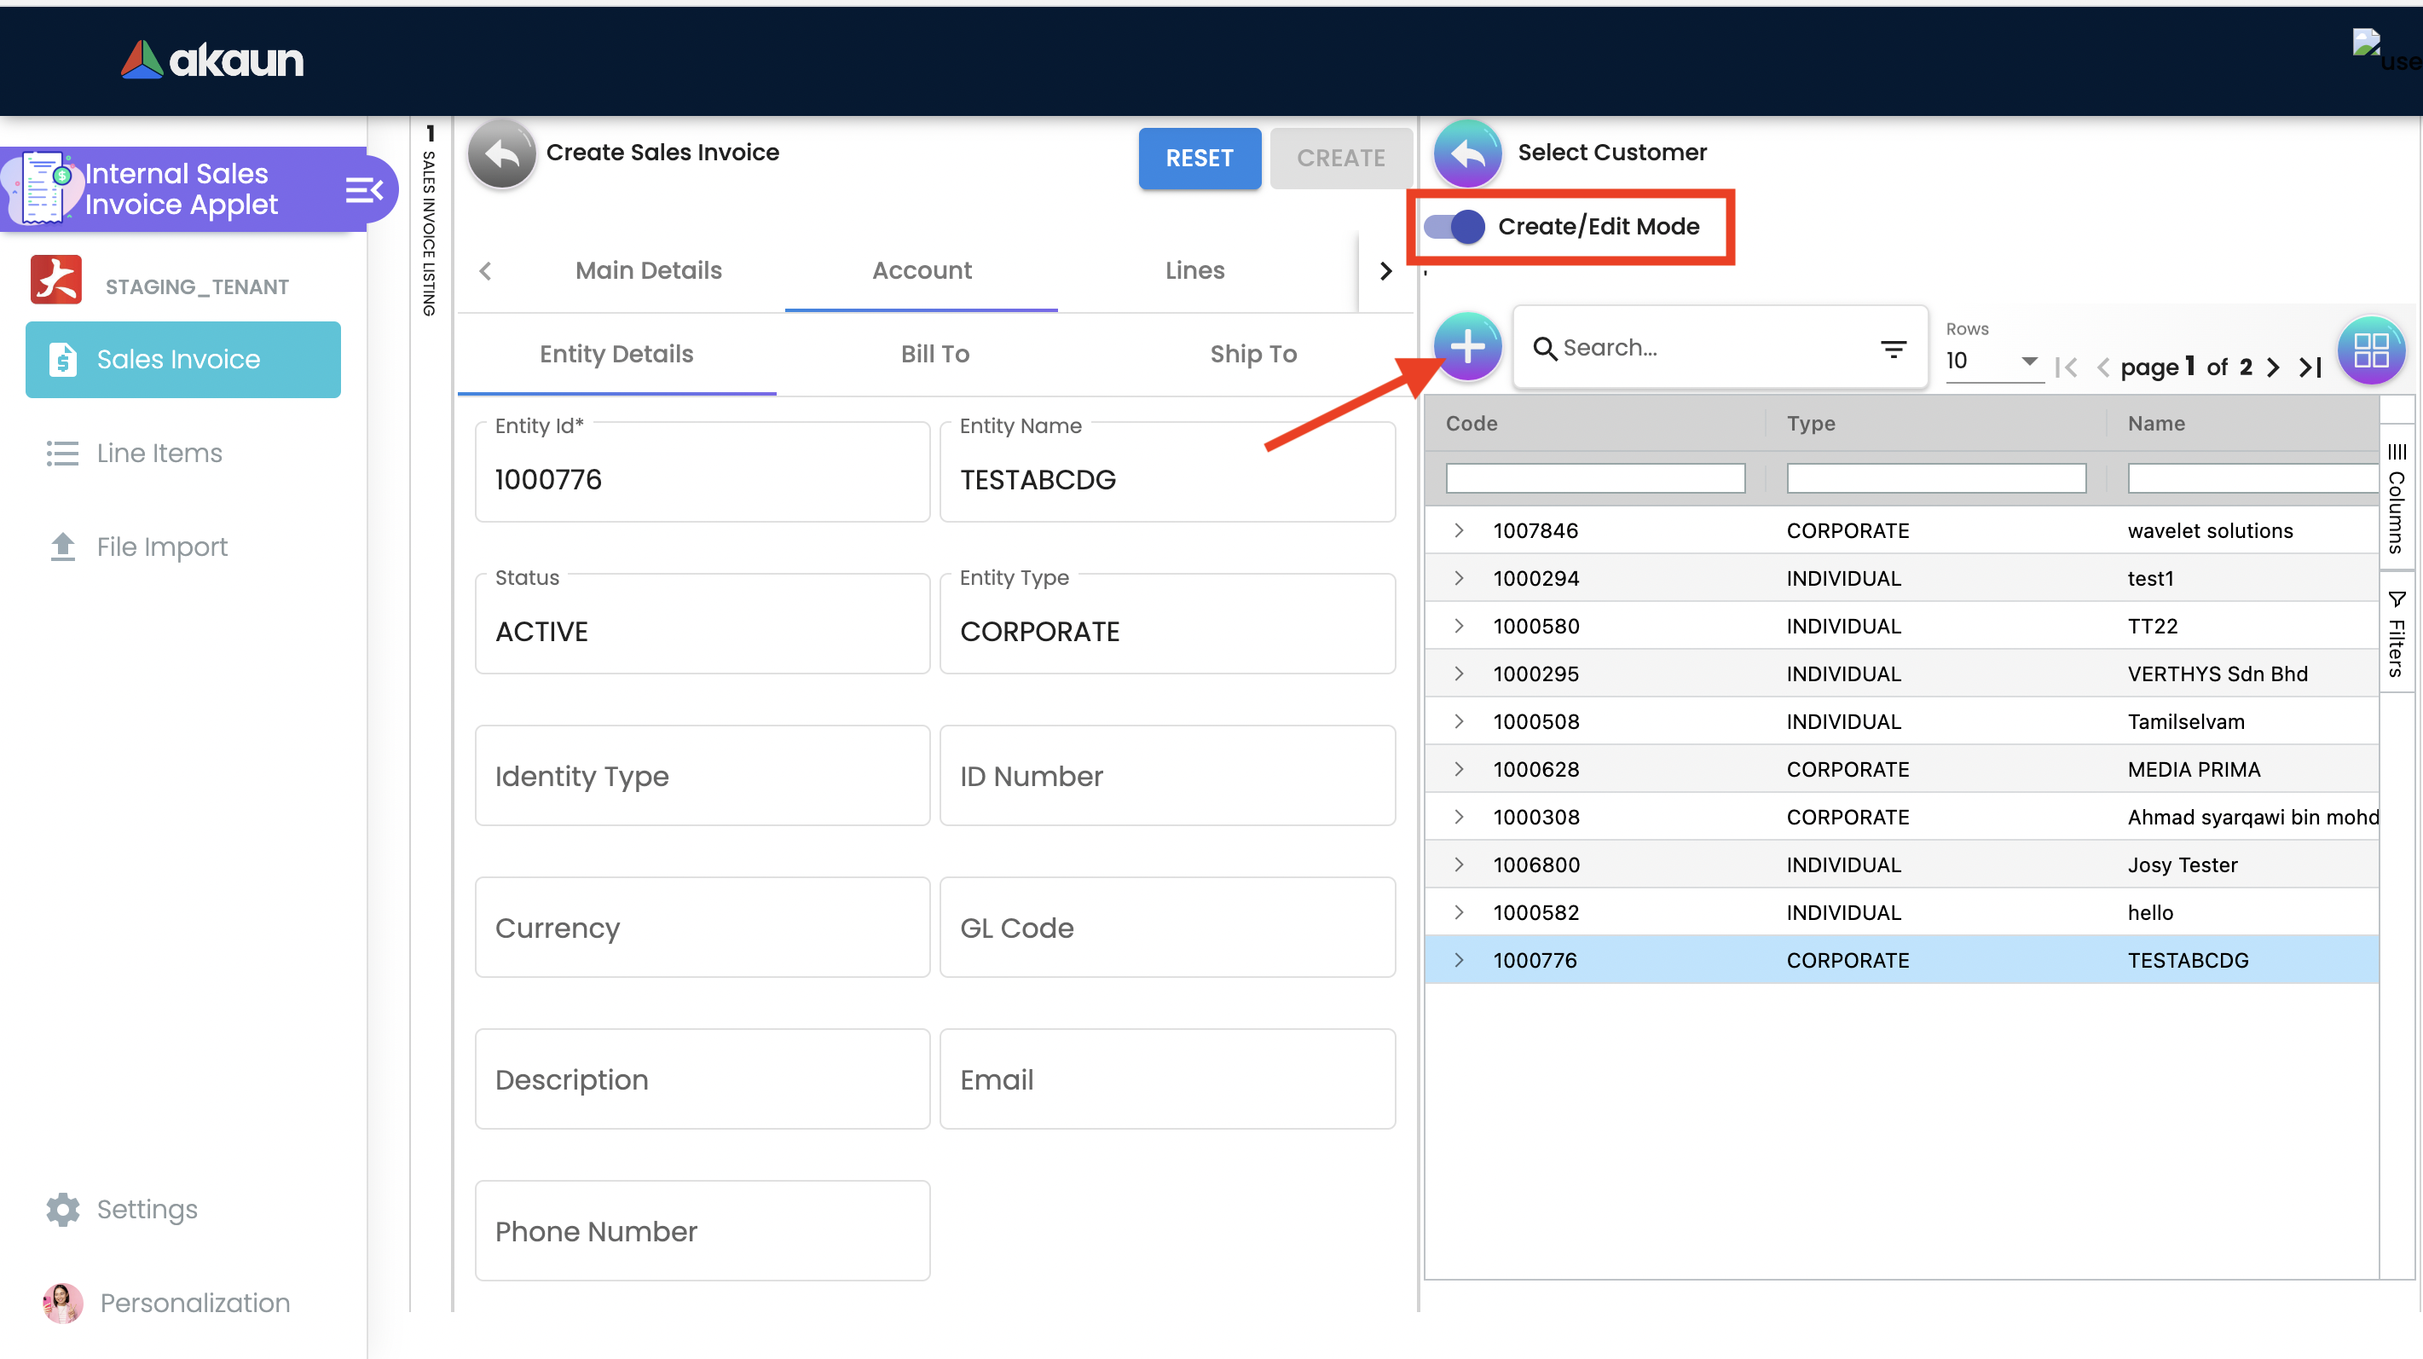This screenshot has height=1359, width=2423.
Task: Toggle Create/Edit Mode switch
Action: 1454,227
